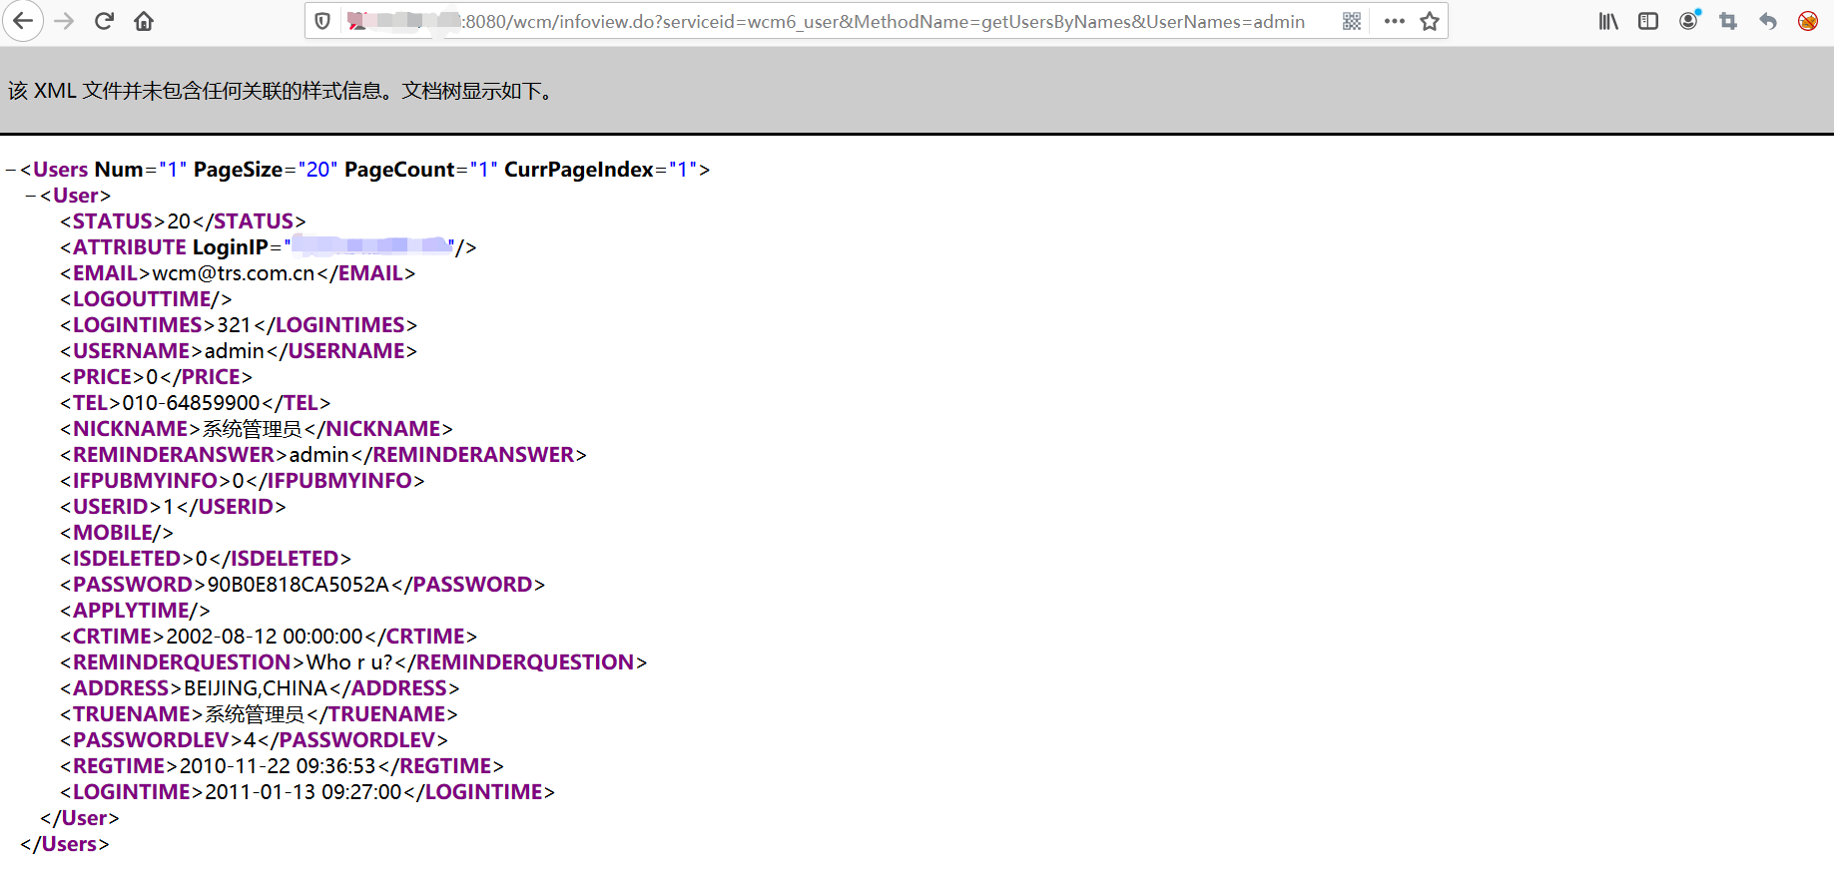Viewport: 1834px width, 873px height.
Task: Bookmark this page with the star
Action: pos(1430,21)
